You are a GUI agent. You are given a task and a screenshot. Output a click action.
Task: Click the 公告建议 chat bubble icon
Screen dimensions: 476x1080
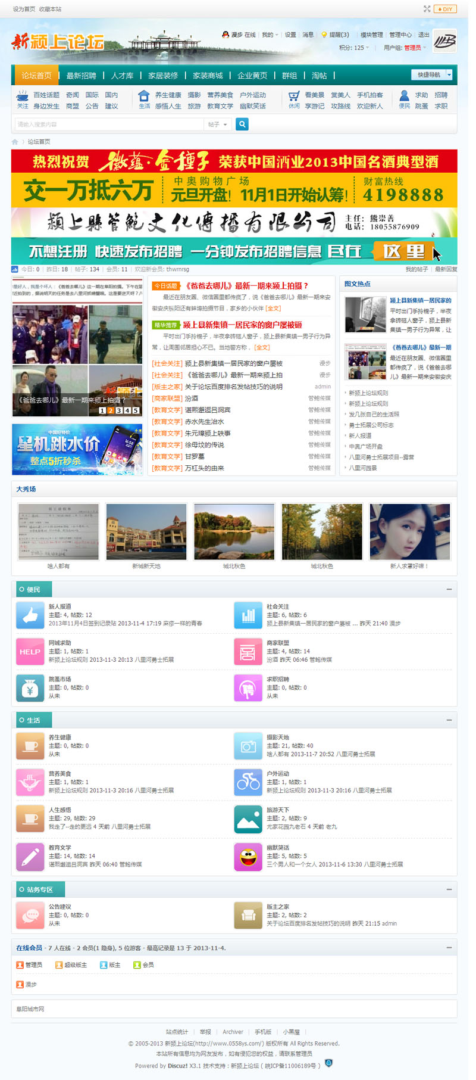[30, 916]
